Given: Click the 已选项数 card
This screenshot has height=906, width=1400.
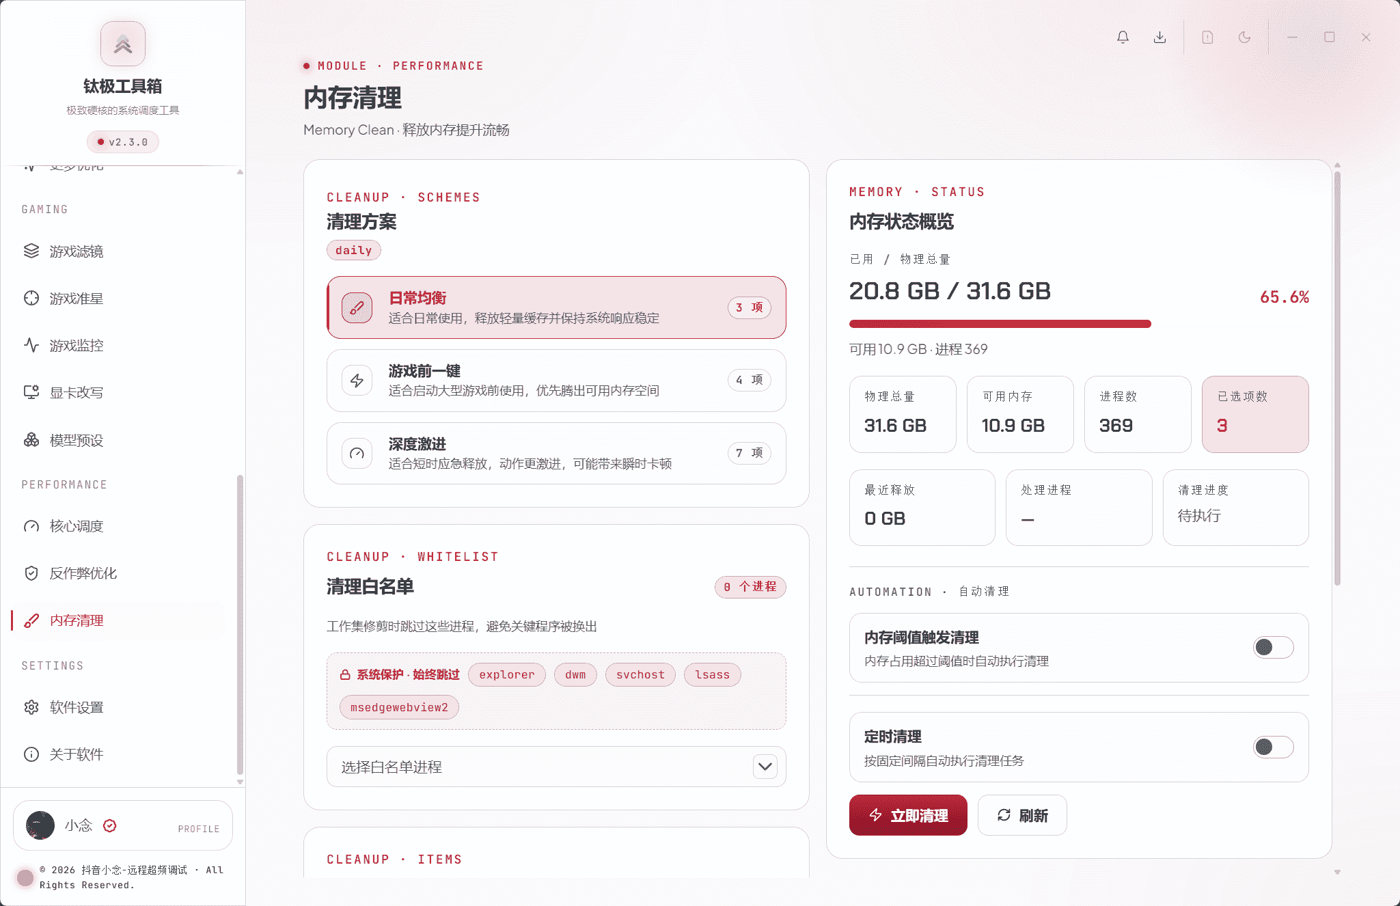Looking at the screenshot, I should click(x=1255, y=414).
